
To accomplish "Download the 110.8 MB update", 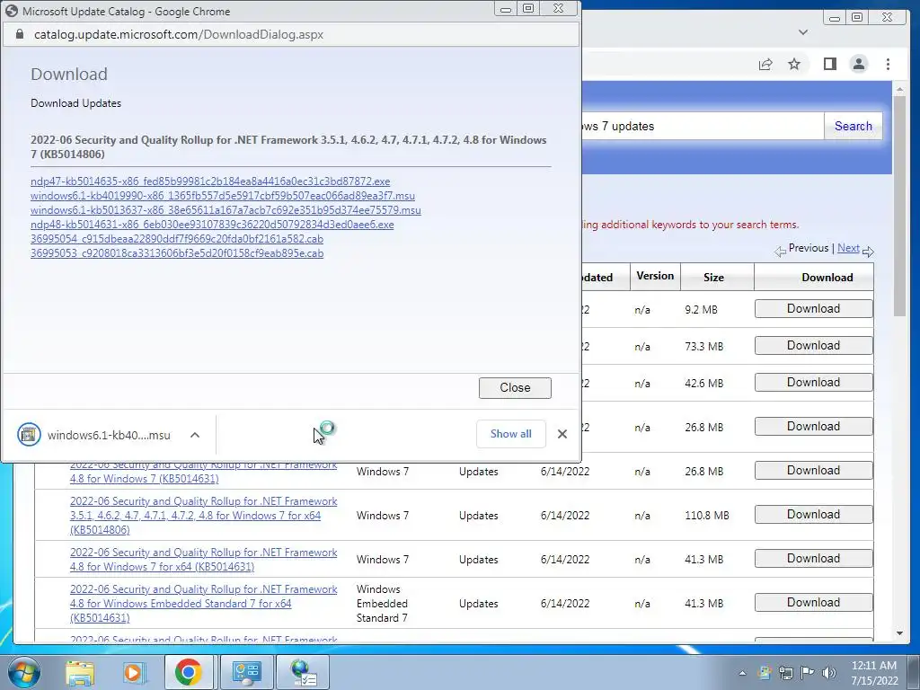I will (813, 515).
